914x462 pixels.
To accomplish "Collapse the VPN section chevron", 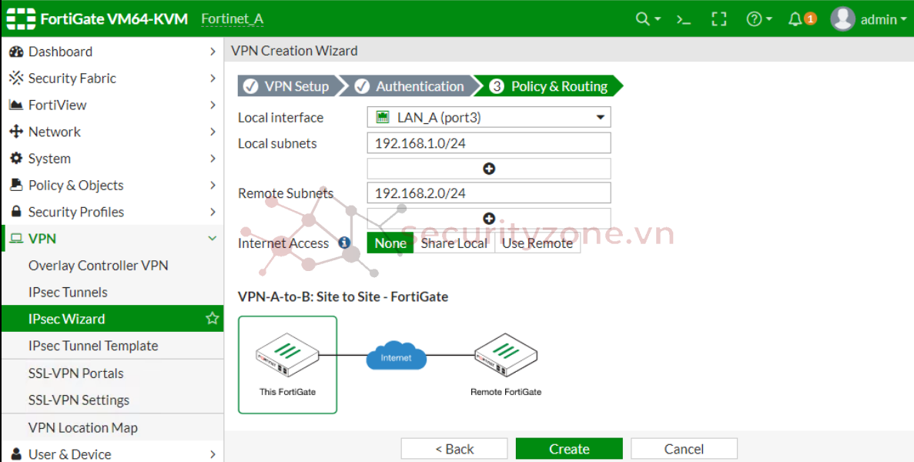I will 213,238.
